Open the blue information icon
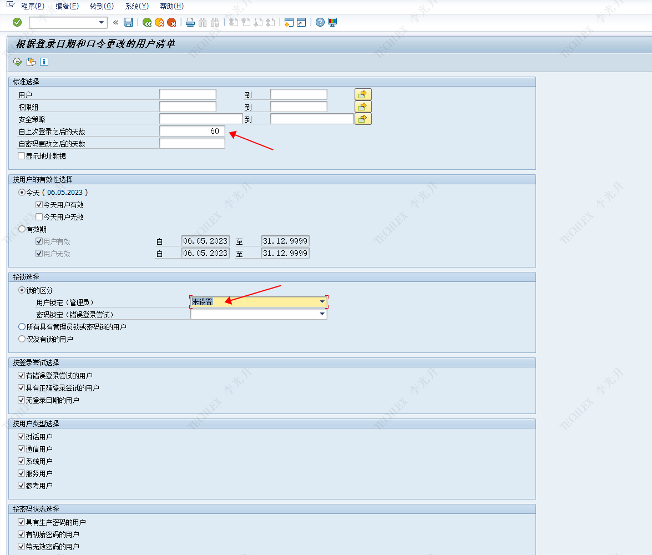 pos(44,62)
